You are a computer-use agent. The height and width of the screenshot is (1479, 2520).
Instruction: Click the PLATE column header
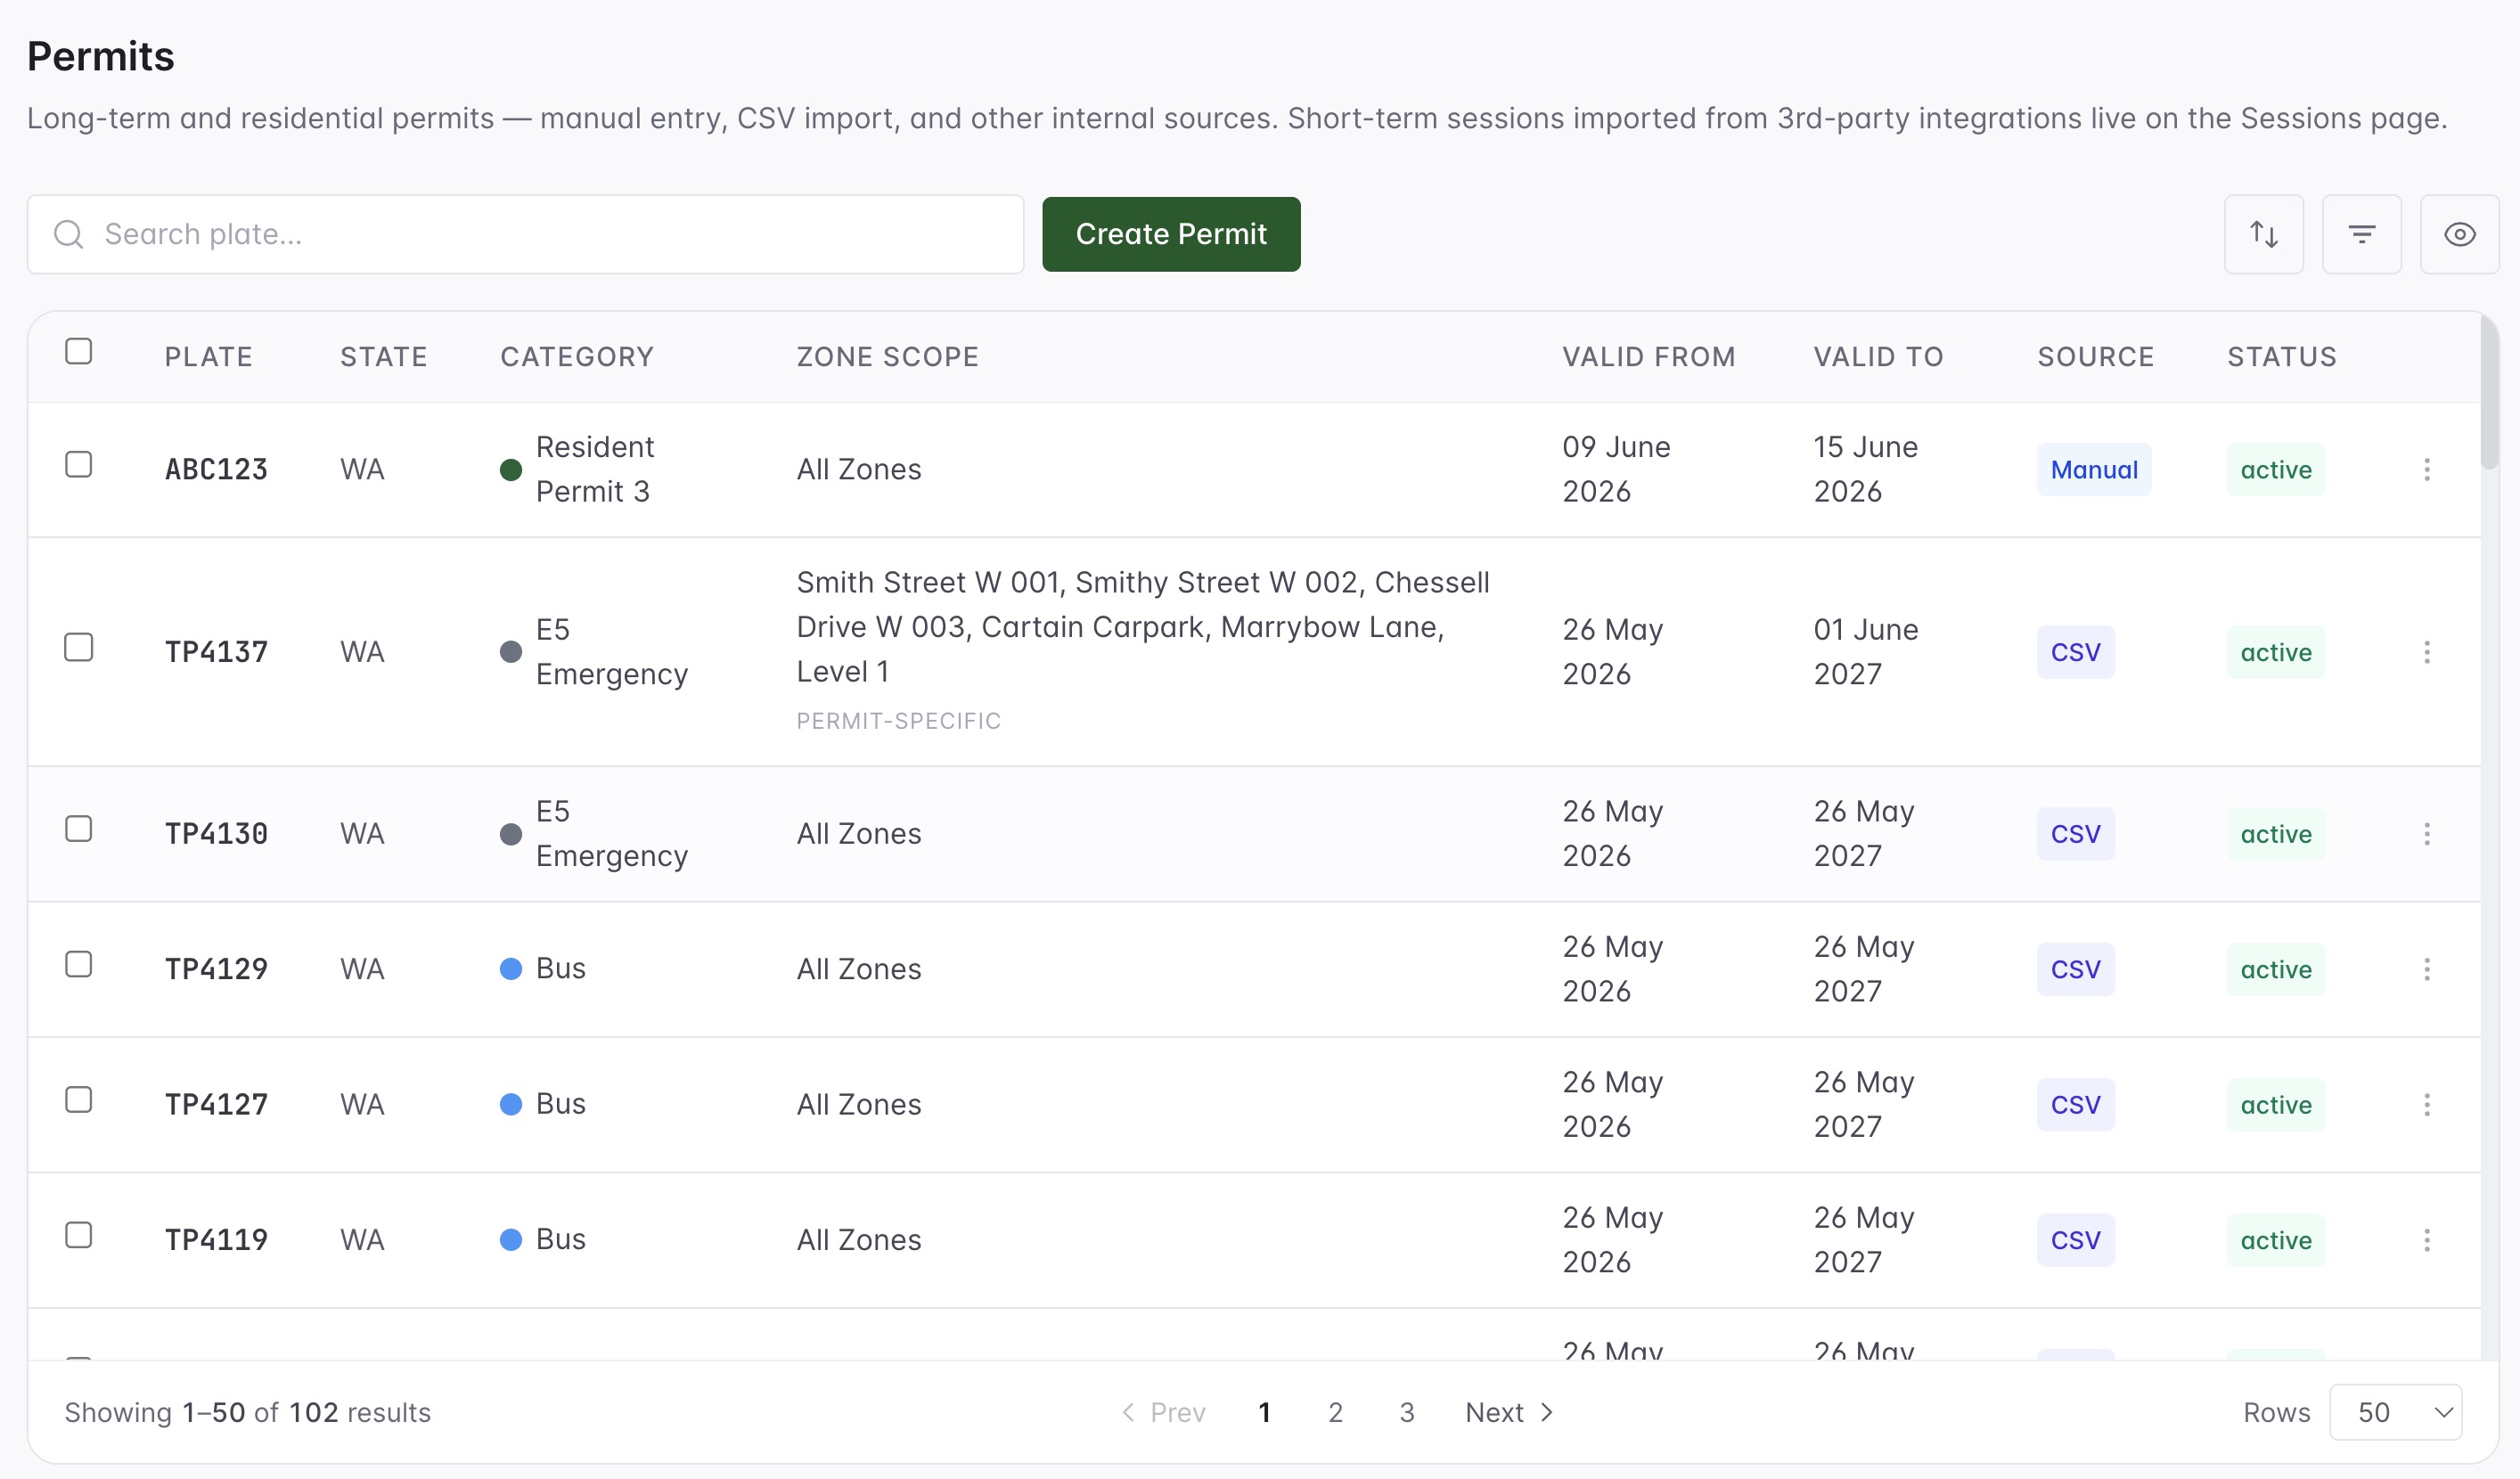208,357
